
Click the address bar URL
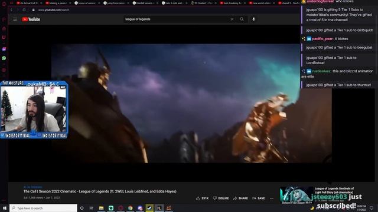click(x=54, y=10)
